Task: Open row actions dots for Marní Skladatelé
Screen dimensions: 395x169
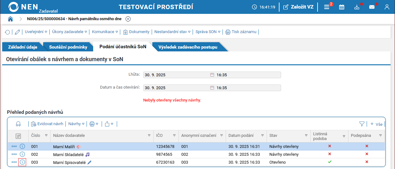Action: 14,154
